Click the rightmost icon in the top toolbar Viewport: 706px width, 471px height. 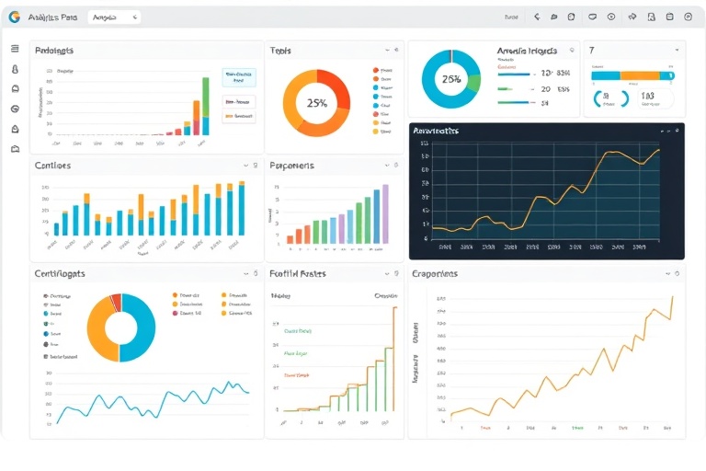[x=689, y=17]
